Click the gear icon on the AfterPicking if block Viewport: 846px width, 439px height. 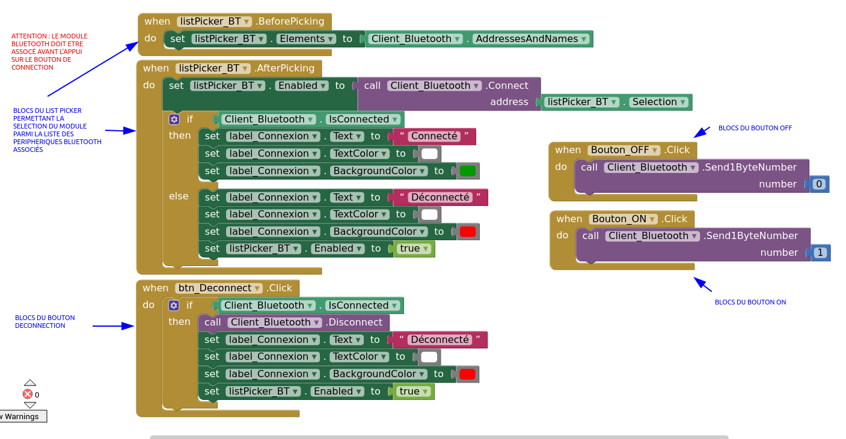174,120
